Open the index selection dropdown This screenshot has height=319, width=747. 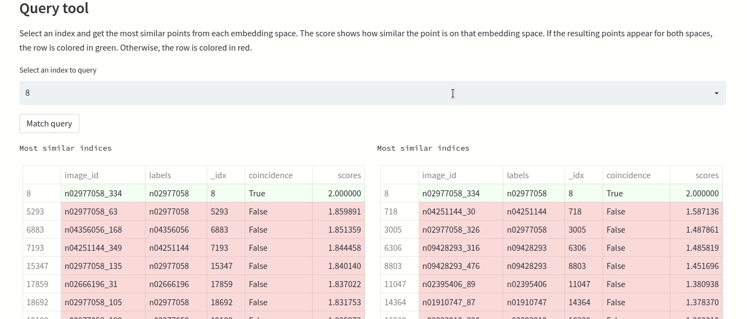372,92
